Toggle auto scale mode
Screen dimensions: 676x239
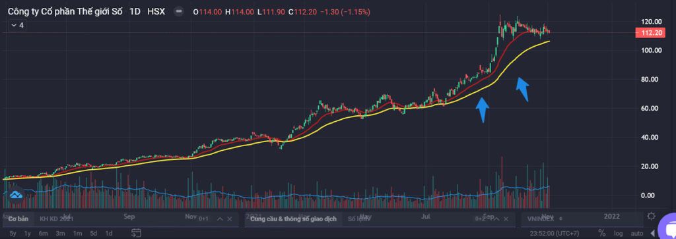(x=637, y=234)
